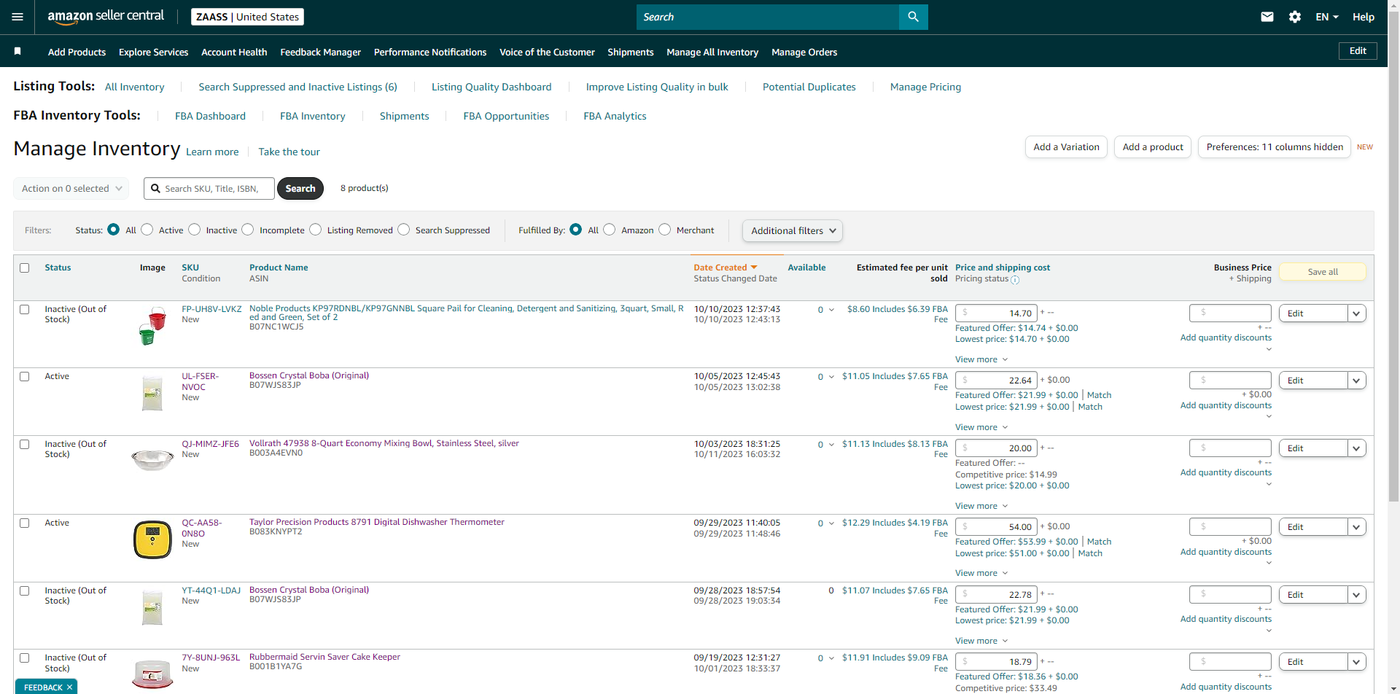Choose Search Suppressed status radio
Screen dimensions: 1400x694
coord(404,230)
